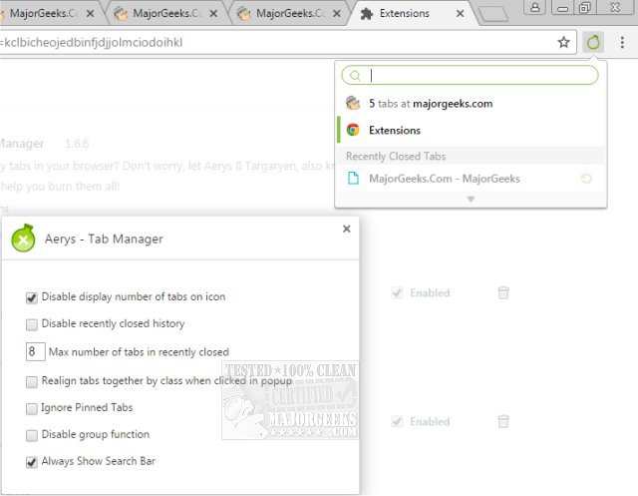The image size is (638, 496).
Task: Switch to the third MajorGeeks browser tab
Action: 290,13
